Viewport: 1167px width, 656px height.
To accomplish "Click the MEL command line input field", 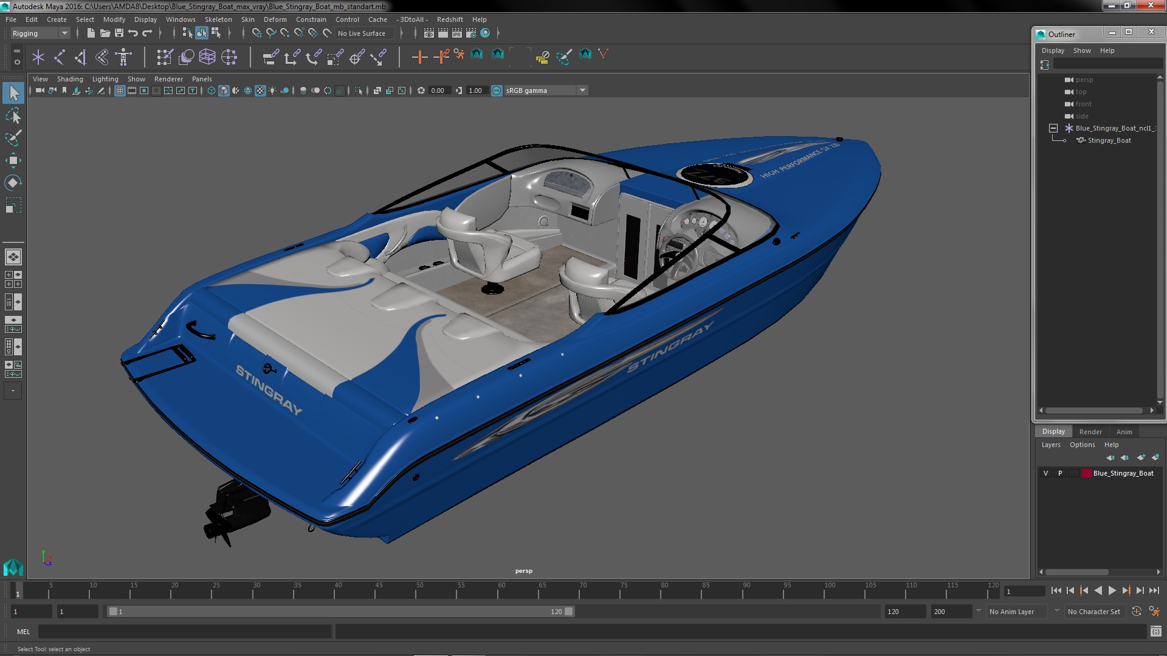I will tap(185, 632).
